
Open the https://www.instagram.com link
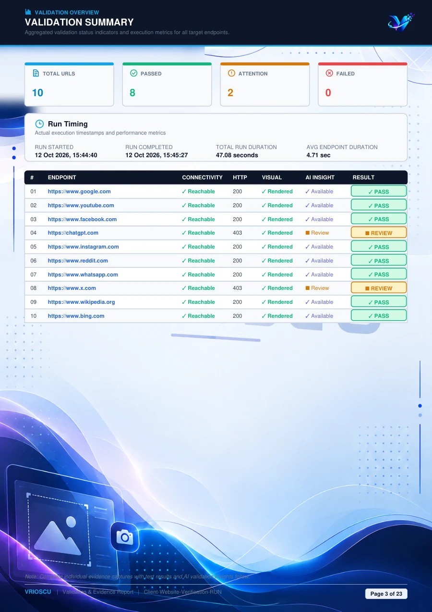(84, 247)
